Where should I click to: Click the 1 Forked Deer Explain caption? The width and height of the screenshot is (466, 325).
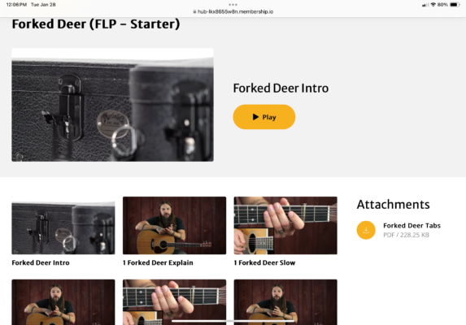point(158,262)
